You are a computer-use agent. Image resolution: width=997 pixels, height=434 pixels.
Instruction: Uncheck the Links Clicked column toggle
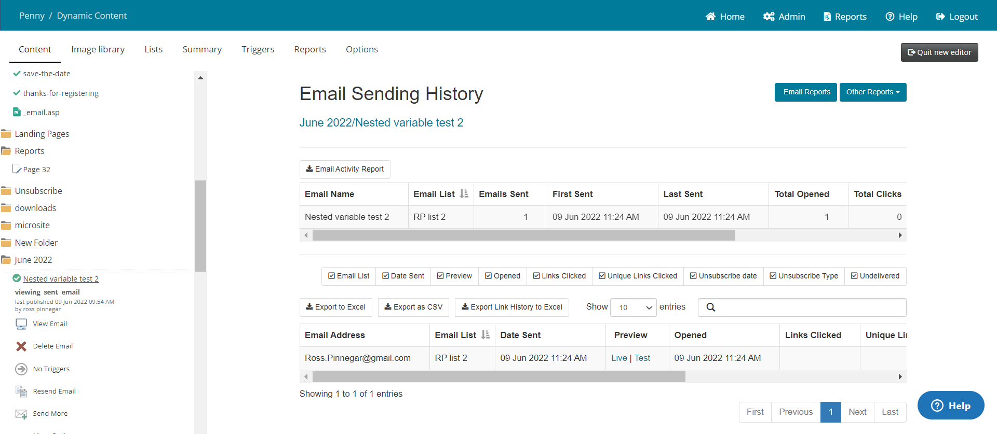[x=559, y=276]
